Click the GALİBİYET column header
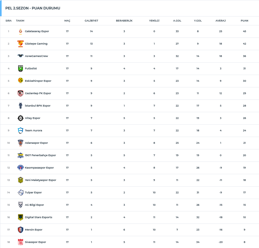Image resolution: width=259 pixels, height=248 pixels. 91,21
